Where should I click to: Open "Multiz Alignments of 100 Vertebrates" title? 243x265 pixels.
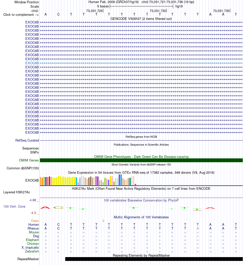(x=141, y=217)
